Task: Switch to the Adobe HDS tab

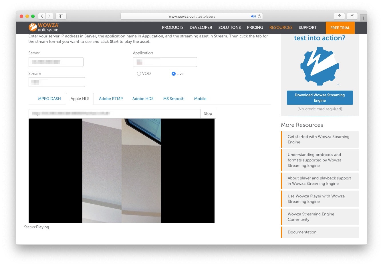Action: click(143, 99)
